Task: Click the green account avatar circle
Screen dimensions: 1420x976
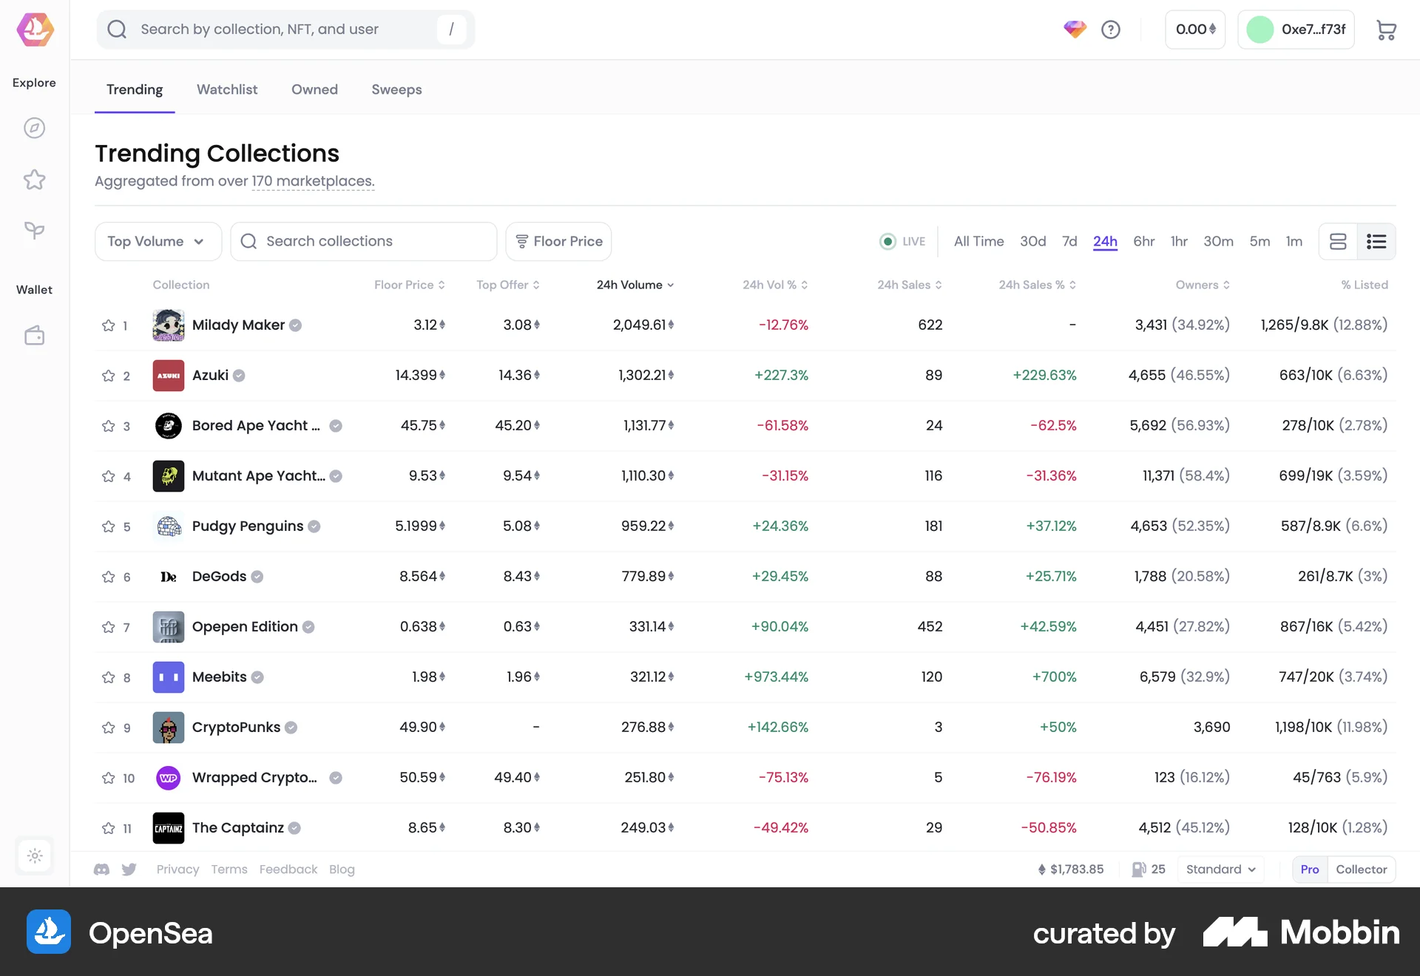Action: 1260,30
